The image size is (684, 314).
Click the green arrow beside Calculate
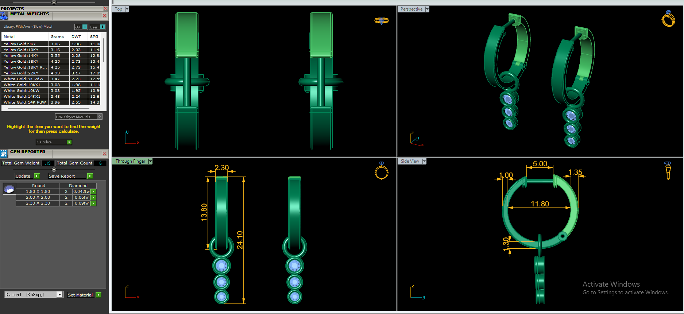(x=69, y=142)
